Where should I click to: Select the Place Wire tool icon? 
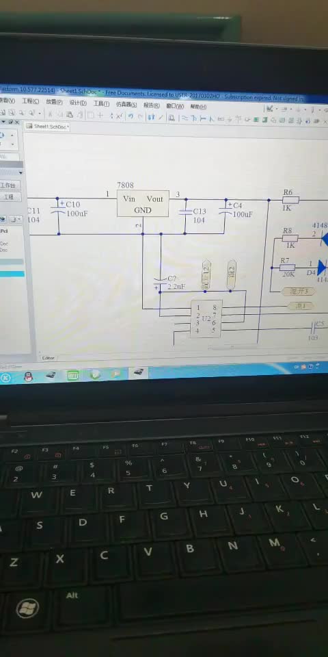184,118
